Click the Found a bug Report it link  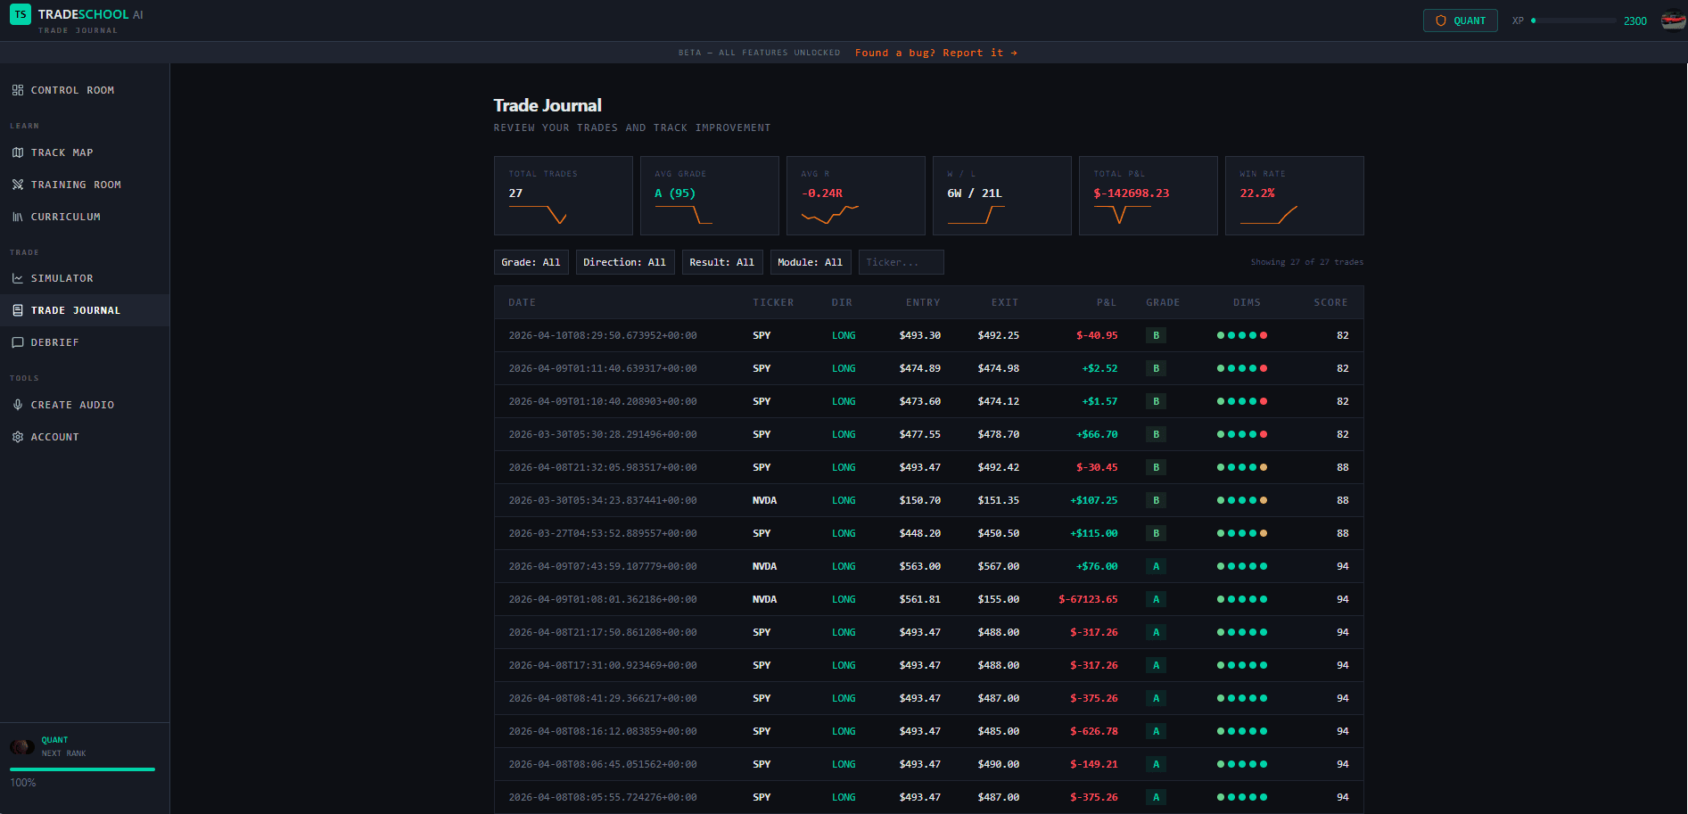click(935, 53)
